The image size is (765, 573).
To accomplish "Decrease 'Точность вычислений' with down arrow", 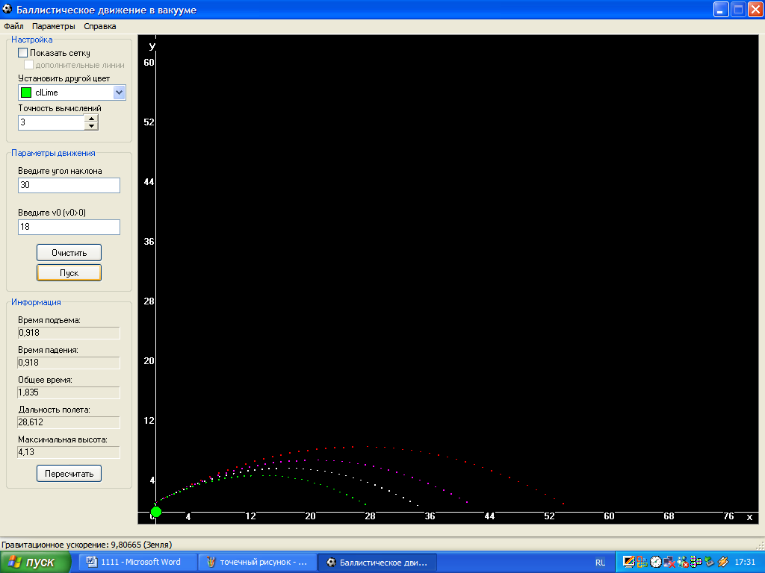I will point(91,125).
